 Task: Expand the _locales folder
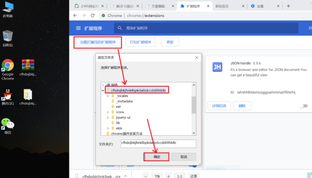108,96
